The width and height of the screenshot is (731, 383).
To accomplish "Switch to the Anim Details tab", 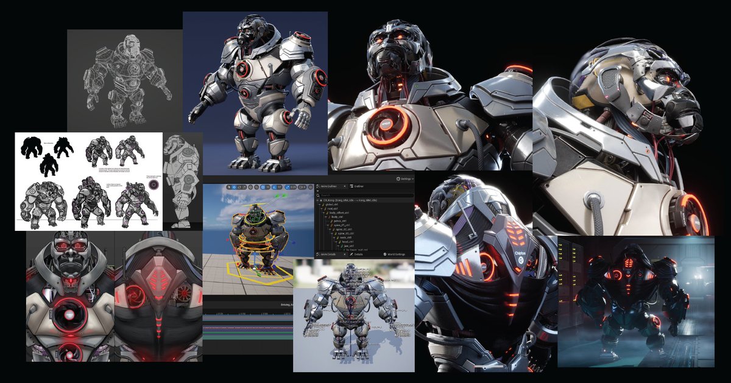I will coord(328,255).
